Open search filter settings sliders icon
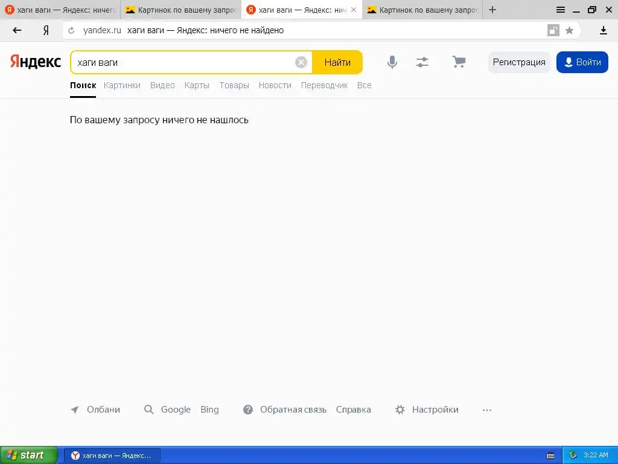Screen dimensions: 618x464 coord(422,62)
